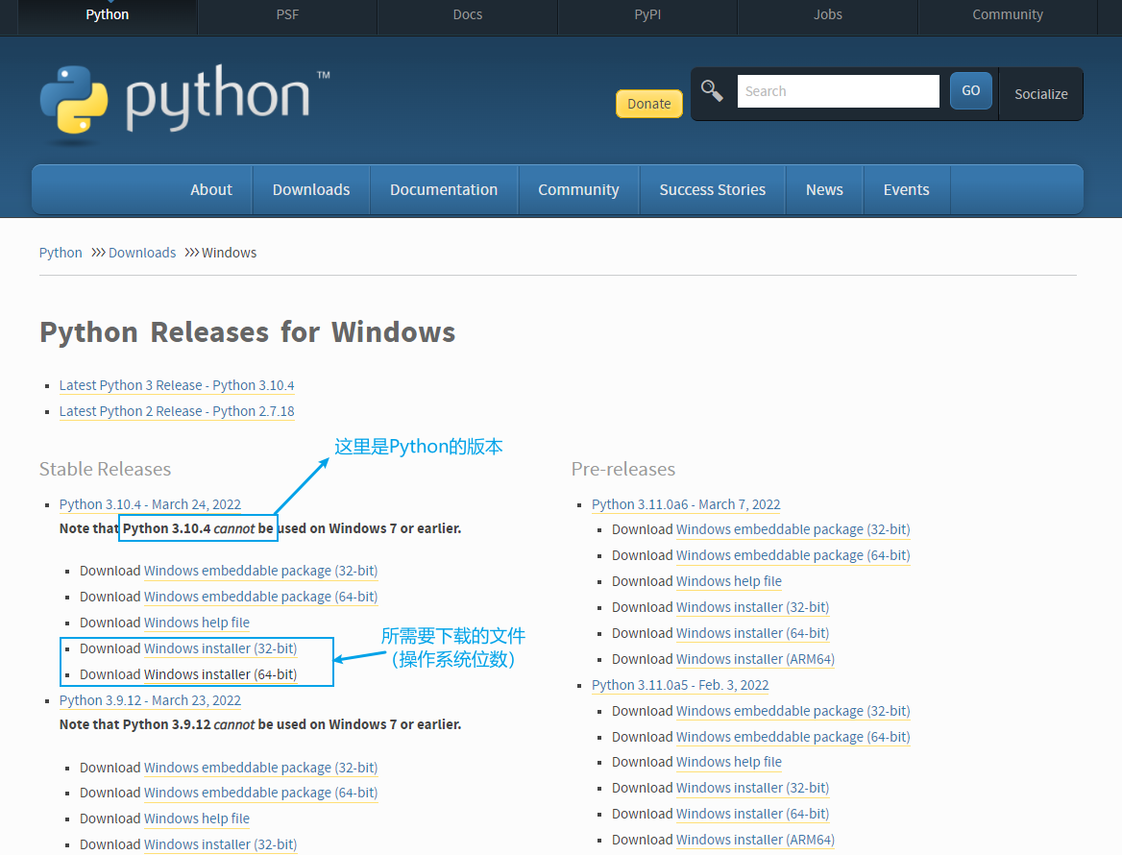Open Python 3.11.0a5 - Feb. 3, 2022 link
Image resolution: width=1122 pixels, height=855 pixels.
point(680,685)
